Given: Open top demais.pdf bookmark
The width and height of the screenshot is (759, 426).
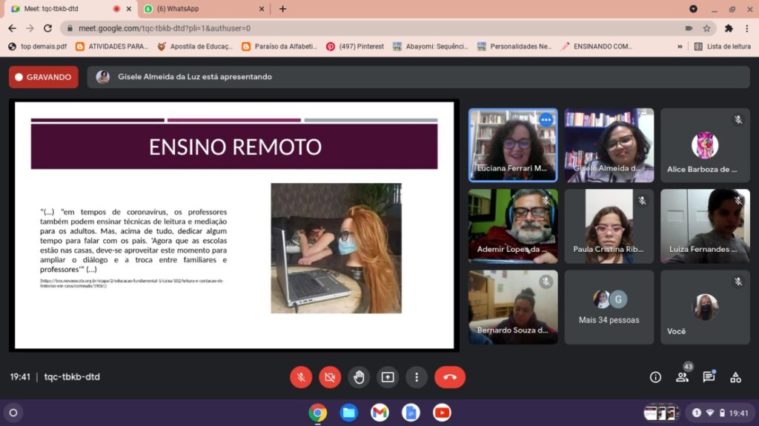Looking at the screenshot, I should [x=38, y=47].
